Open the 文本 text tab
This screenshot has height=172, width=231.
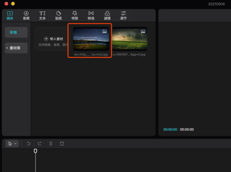(43, 15)
